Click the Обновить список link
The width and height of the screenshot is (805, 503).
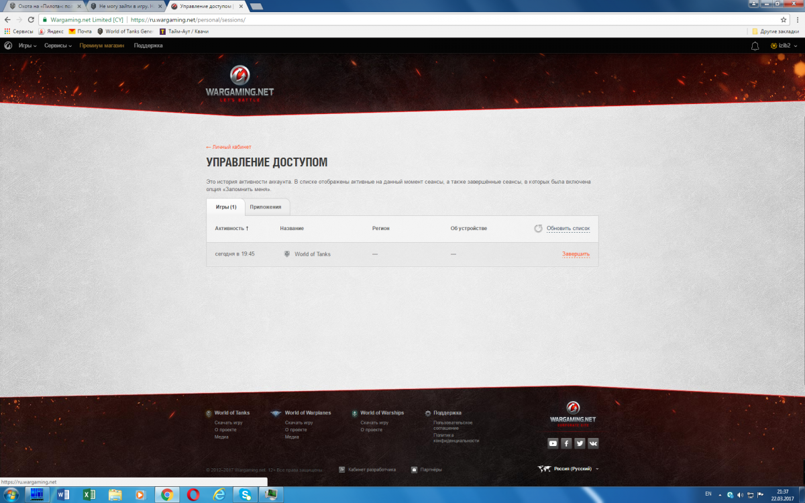coord(568,229)
